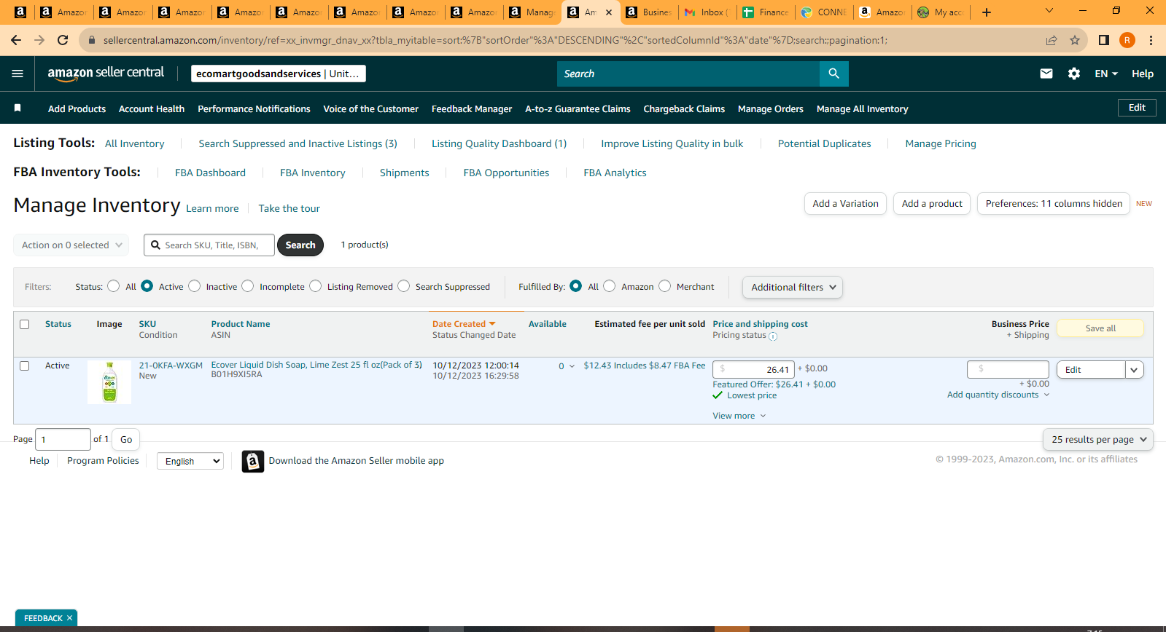Viewport: 1166px width, 632px height.
Task: Select the All status radio button
Action: coord(113,286)
